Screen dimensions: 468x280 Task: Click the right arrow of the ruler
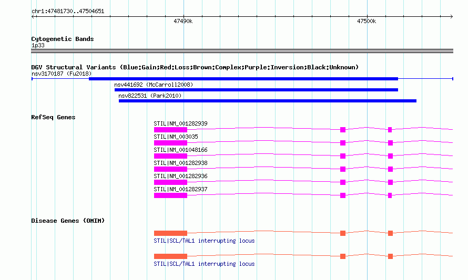tap(451, 17)
